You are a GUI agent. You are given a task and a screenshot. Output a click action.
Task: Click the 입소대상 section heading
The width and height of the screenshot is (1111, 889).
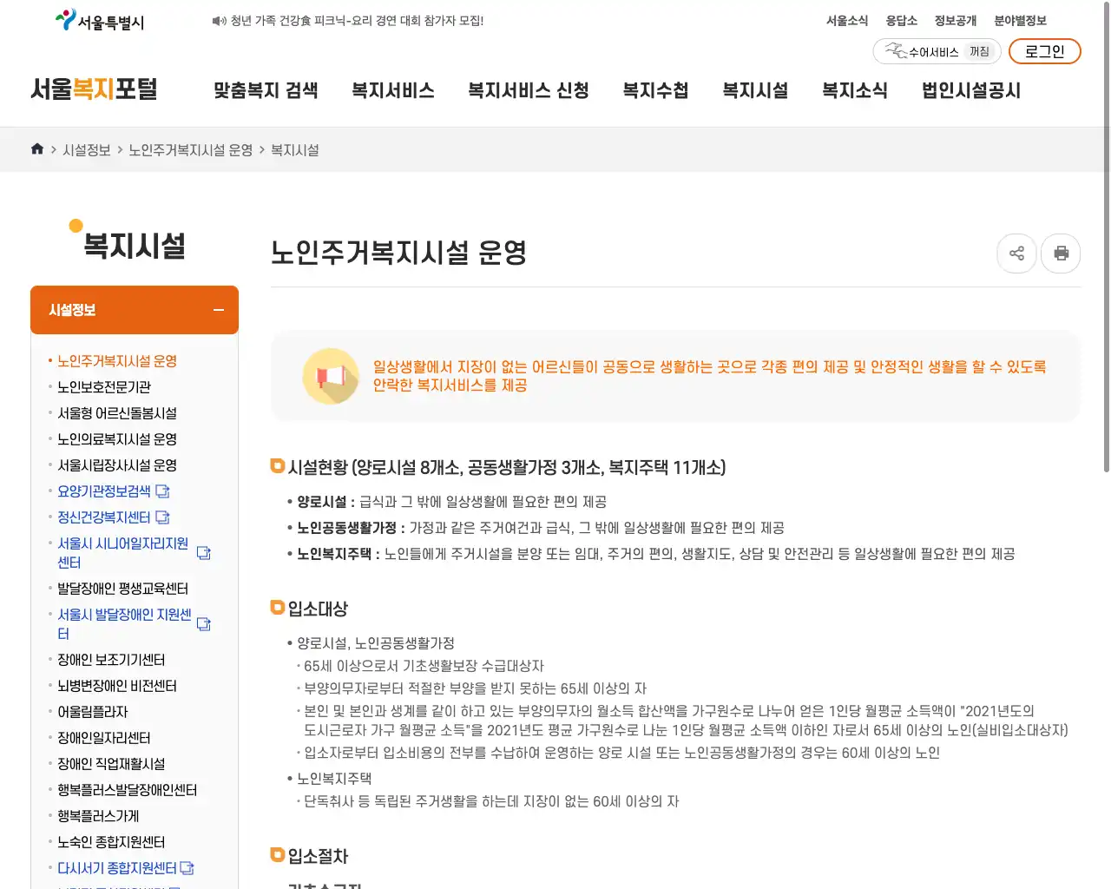pos(318,609)
